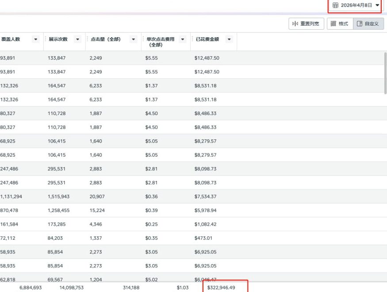This screenshot has height=292, width=387.
Task: Click the total clicks 314,188
Action: point(131,288)
